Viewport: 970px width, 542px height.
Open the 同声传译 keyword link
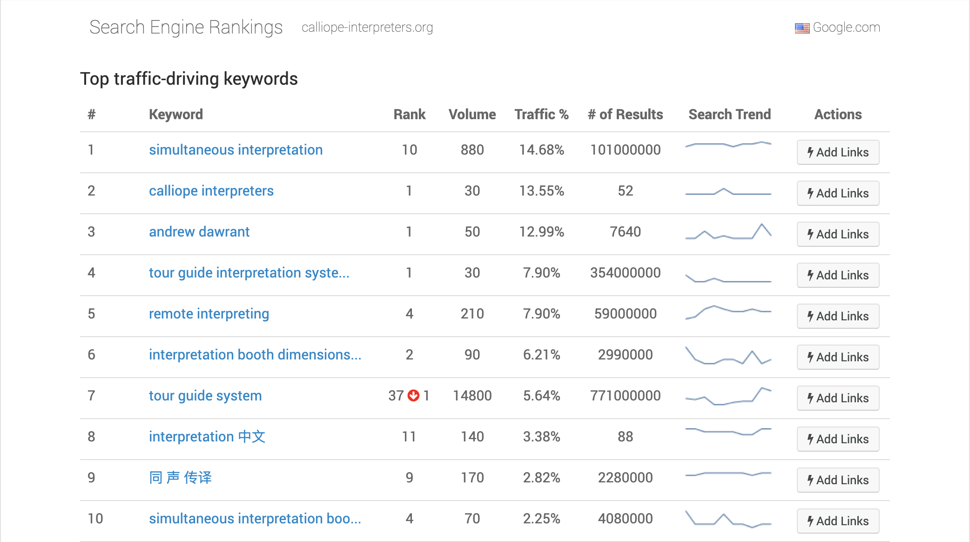[x=181, y=478]
